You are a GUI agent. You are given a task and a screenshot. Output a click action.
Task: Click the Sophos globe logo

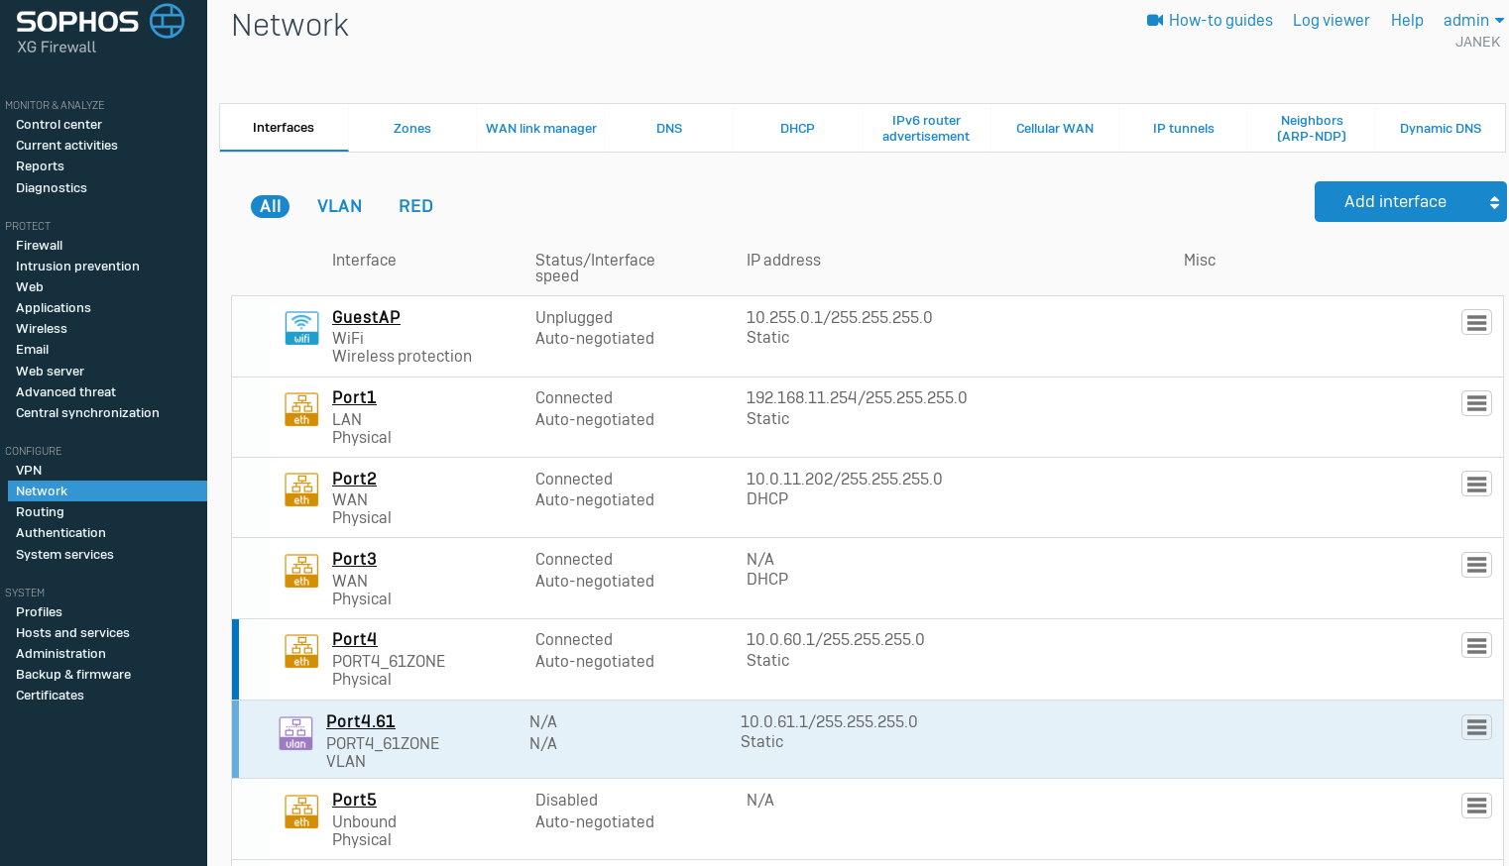point(167,21)
